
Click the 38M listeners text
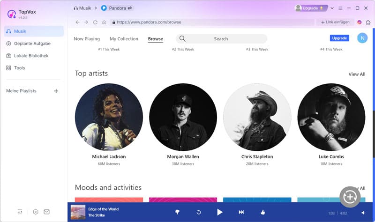tap(183, 164)
